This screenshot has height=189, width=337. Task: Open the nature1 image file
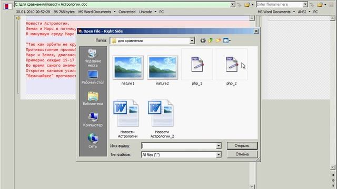coord(128,68)
